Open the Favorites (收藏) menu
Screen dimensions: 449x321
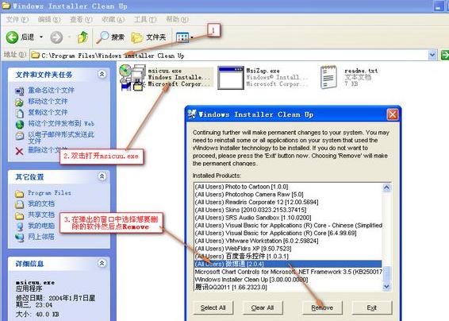tap(113, 19)
